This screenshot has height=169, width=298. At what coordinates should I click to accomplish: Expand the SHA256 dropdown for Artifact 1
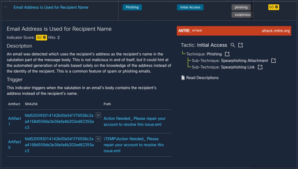click(x=98, y=115)
